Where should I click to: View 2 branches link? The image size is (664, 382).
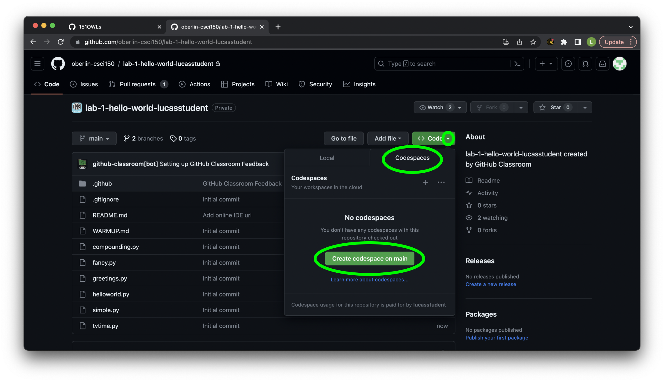tap(143, 138)
